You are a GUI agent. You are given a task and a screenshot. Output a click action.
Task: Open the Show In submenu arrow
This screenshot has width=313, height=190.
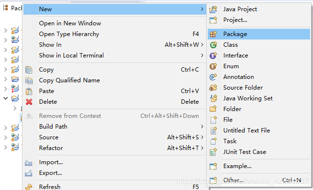tap(202, 45)
